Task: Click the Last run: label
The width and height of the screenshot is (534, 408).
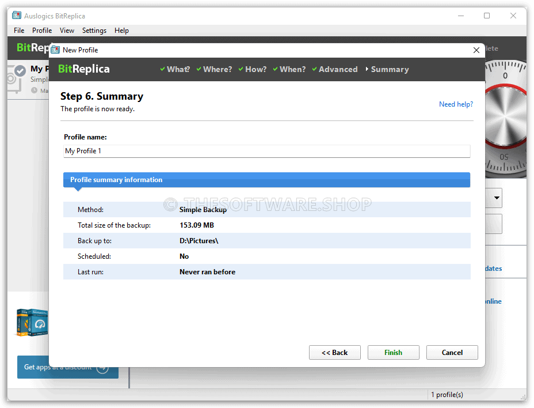Action: click(90, 272)
